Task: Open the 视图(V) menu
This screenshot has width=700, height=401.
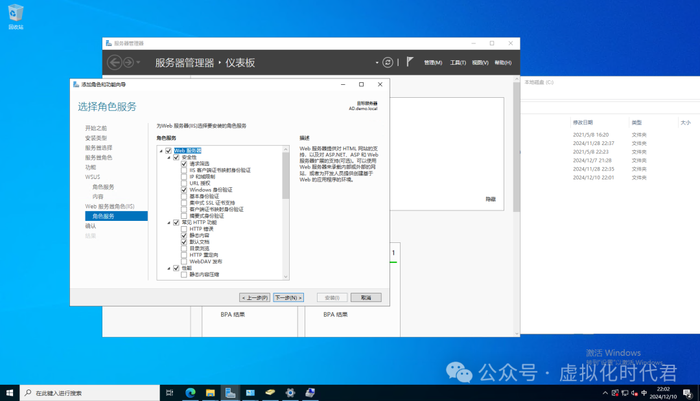Action: click(x=480, y=62)
